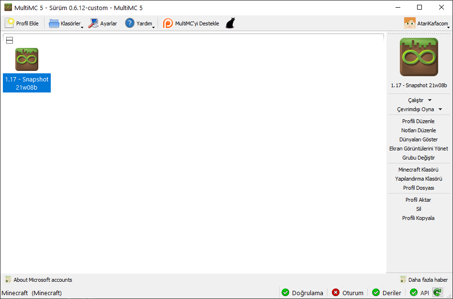Click Çevrimdışı Oyna to play offline

(416, 109)
